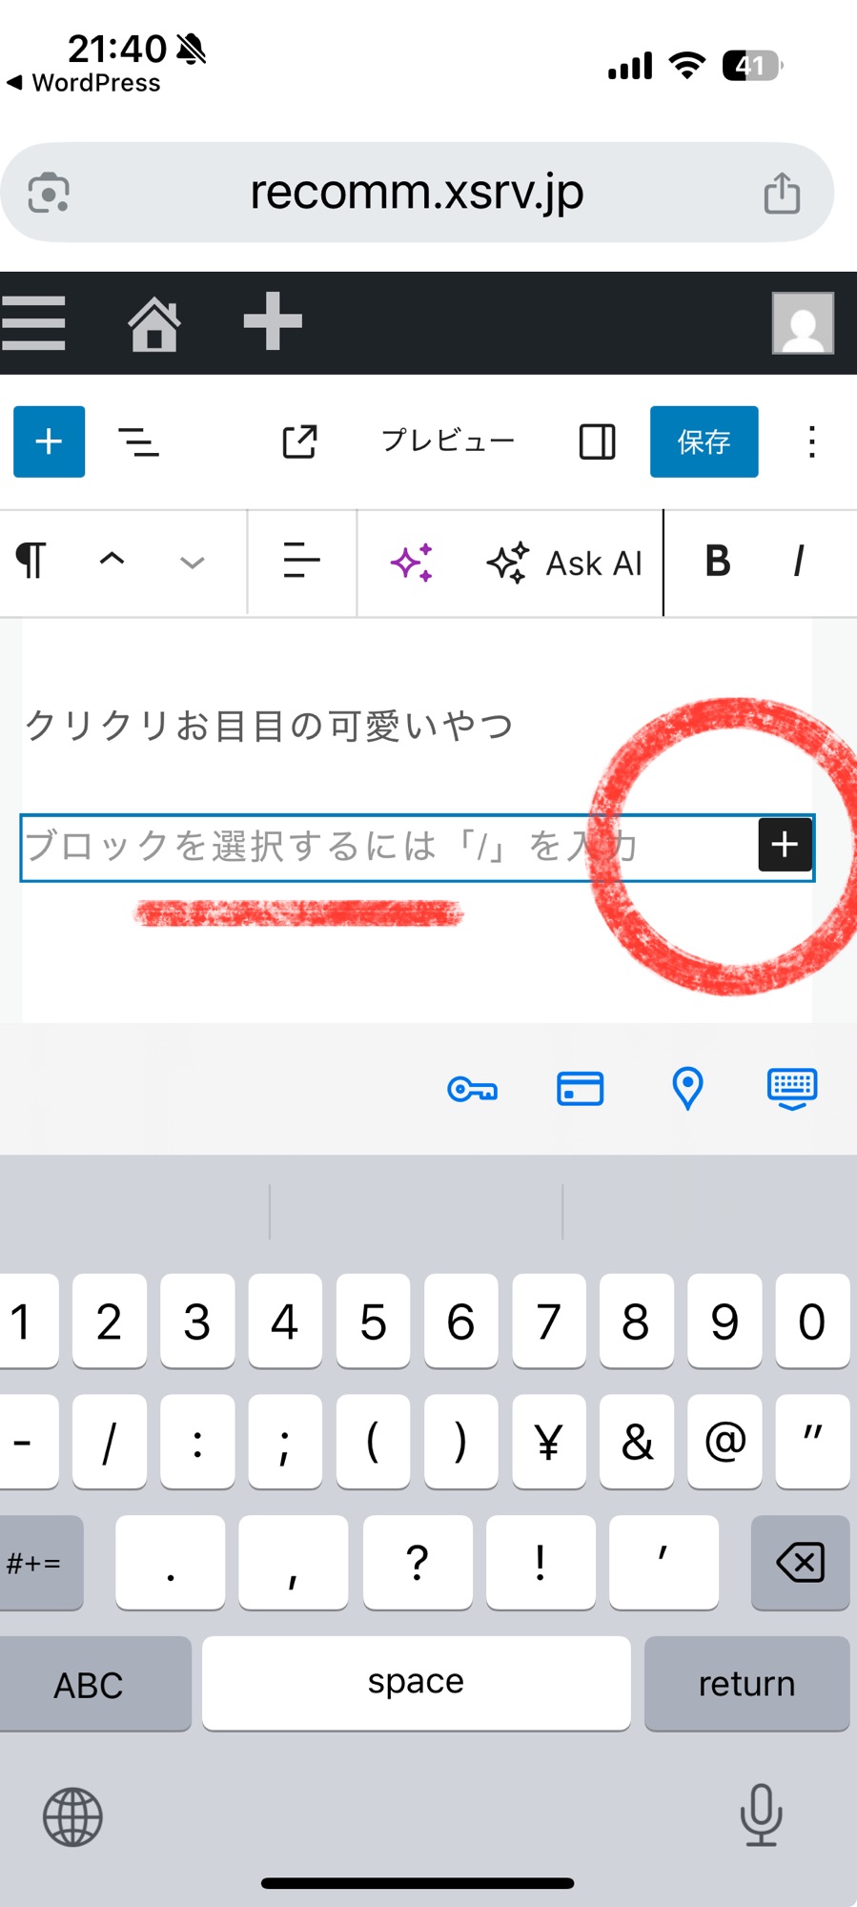The width and height of the screenshot is (857, 1907).
Task: Tap the return key
Action: (746, 1683)
